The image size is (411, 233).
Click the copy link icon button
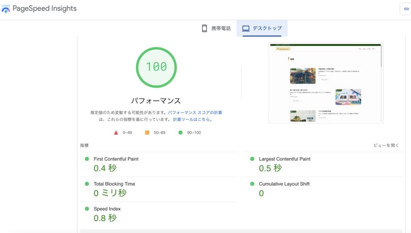406,9
